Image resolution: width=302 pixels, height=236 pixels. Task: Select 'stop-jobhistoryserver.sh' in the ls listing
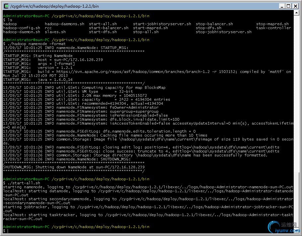pyautogui.click(x=224, y=32)
